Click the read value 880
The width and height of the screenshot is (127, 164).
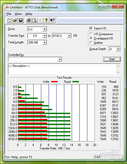tap(116, 87)
